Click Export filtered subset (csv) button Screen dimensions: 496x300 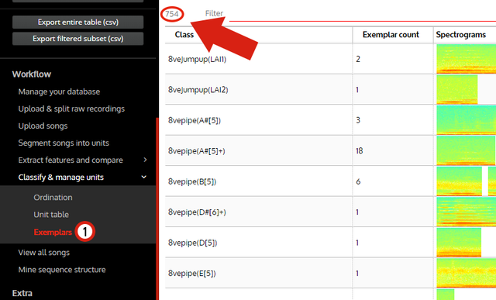77,39
